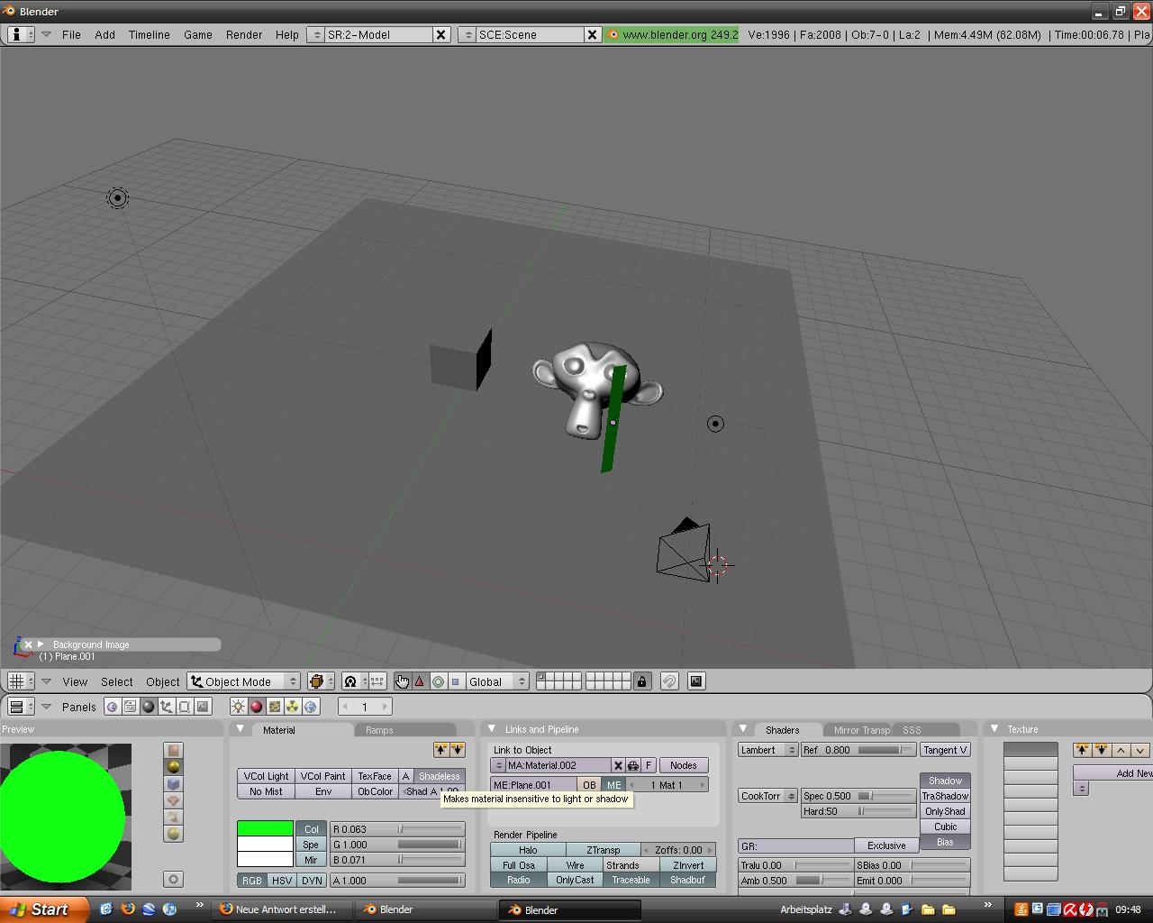Open the World buttons globe icon
The image size is (1153, 923).
coord(311,707)
